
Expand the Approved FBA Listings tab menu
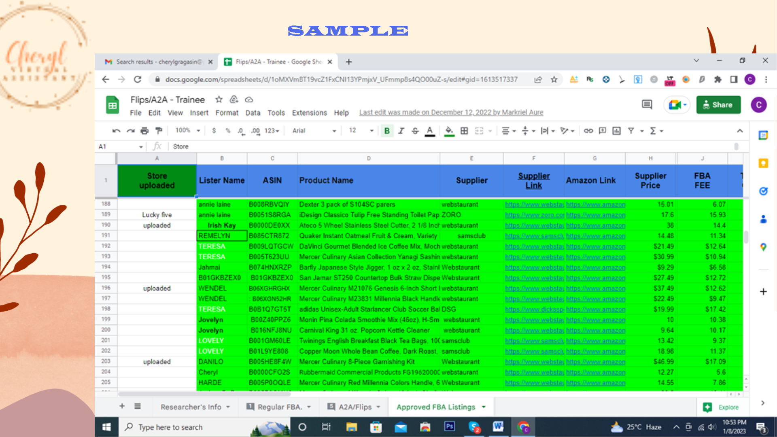tap(484, 407)
